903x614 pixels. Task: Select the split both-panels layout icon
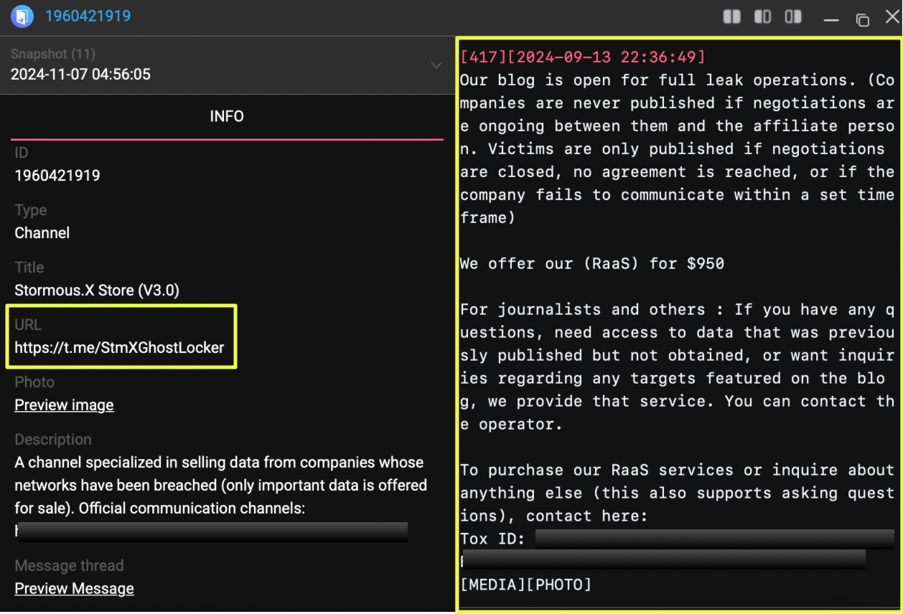pyautogui.click(x=731, y=16)
